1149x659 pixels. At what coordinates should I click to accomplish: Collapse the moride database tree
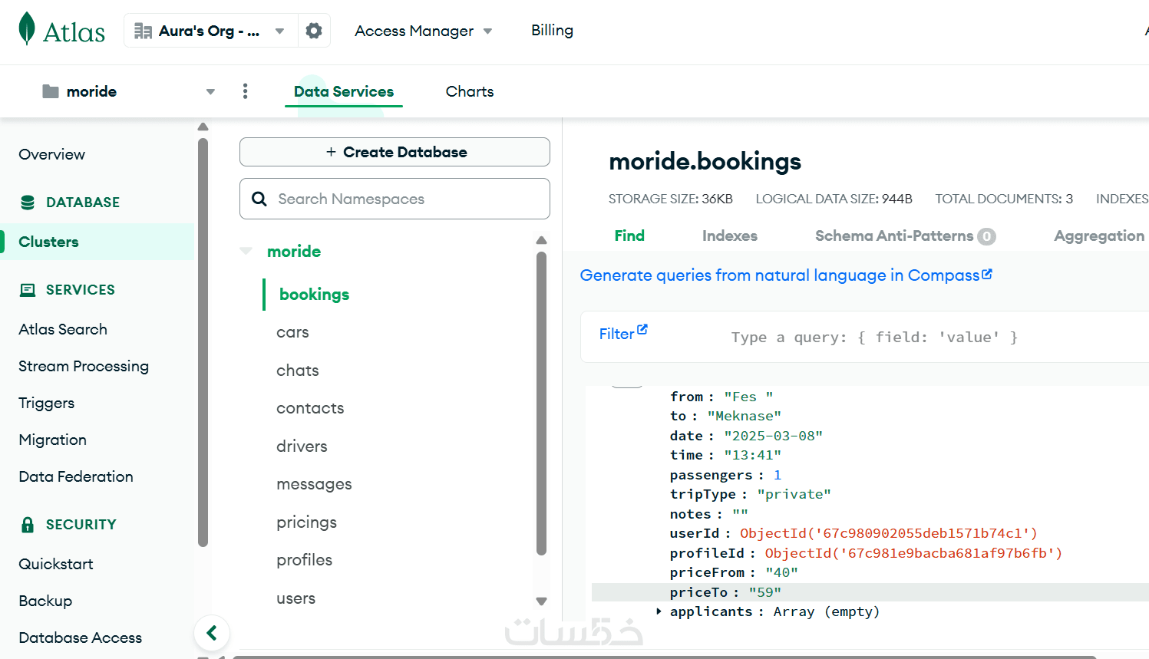[x=246, y=251]
